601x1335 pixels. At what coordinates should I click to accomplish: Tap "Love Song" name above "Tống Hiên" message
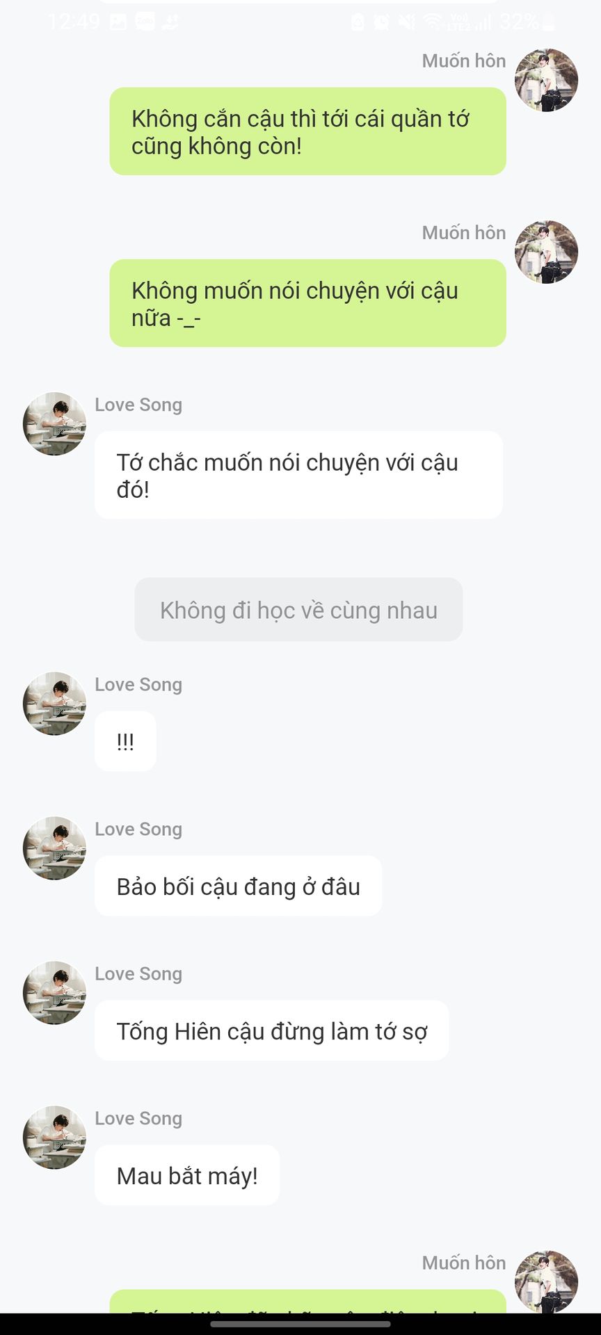[x=138, y=973]
